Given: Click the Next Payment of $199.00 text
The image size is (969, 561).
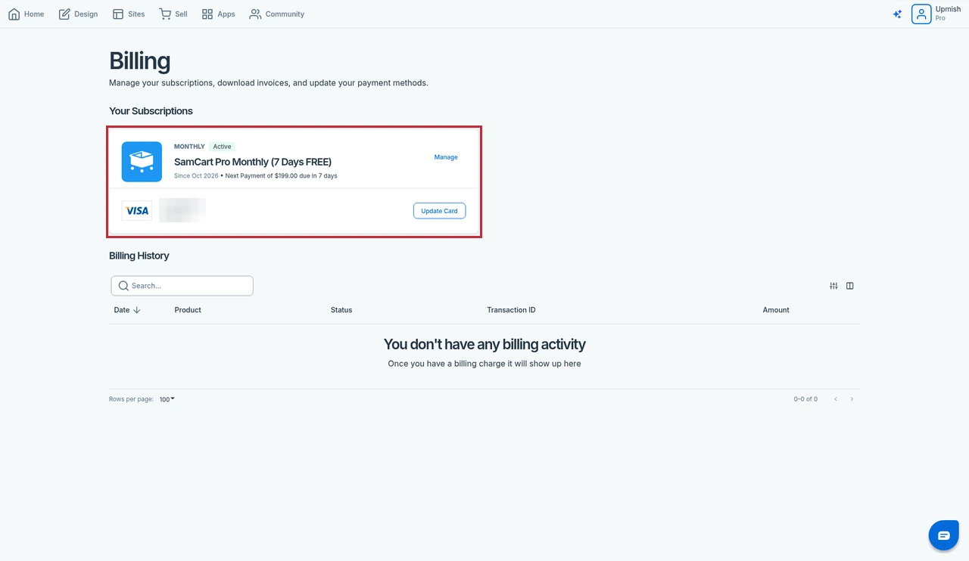Looking at the screenshot, I should (282, 176).
